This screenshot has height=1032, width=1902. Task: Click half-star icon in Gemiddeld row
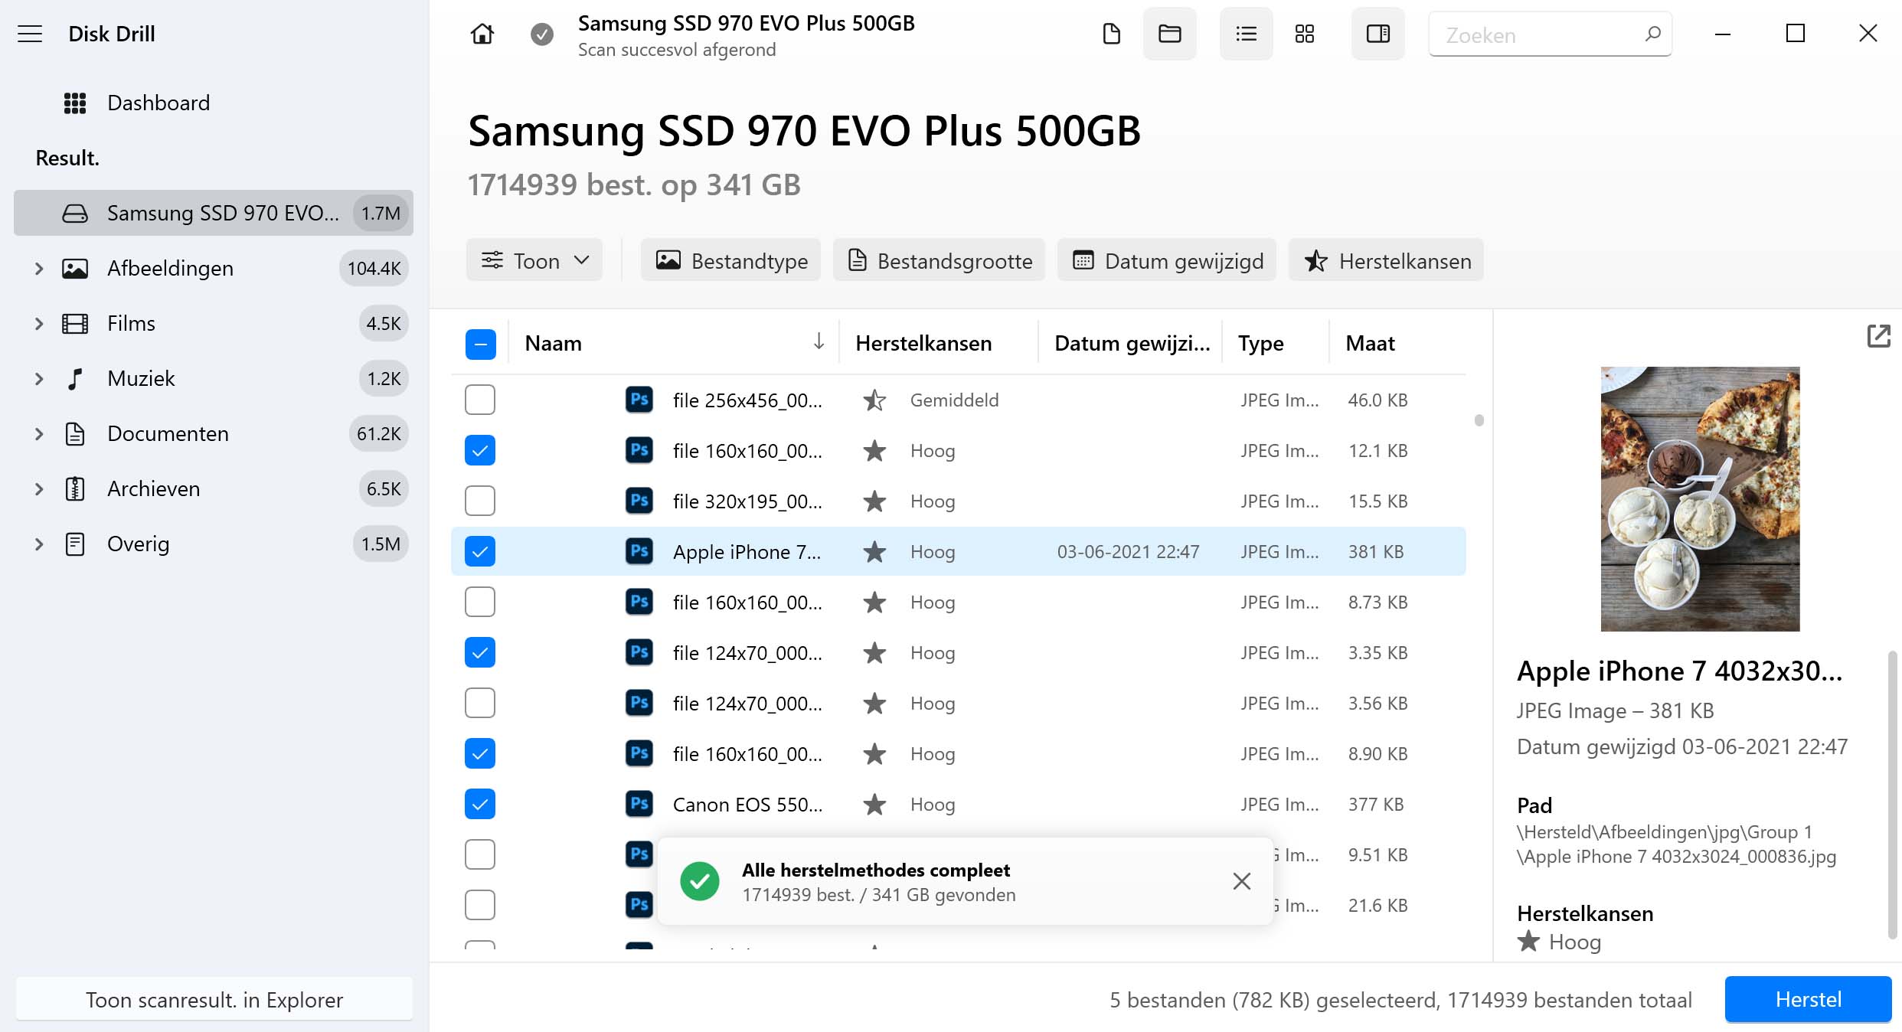click(x=874, y=400)
